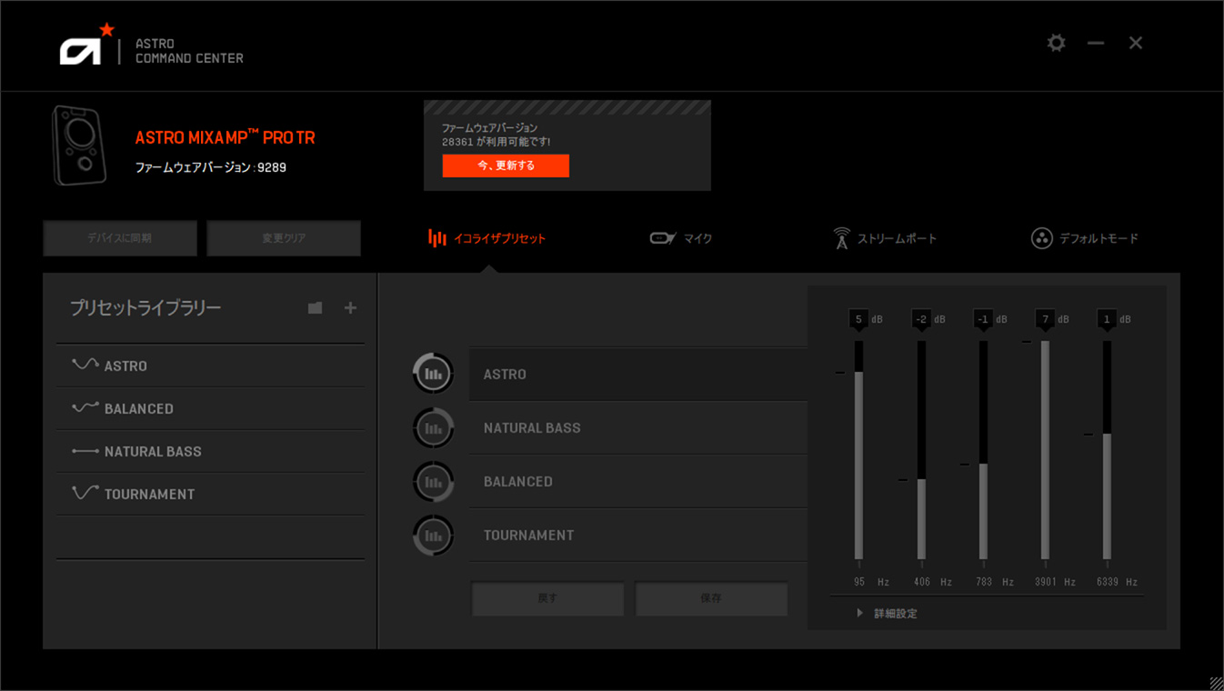This screenshot has height=691, width=1224.
Task: Select the circular EQ icon beside BALANCED slot
Action: [433, 482]
